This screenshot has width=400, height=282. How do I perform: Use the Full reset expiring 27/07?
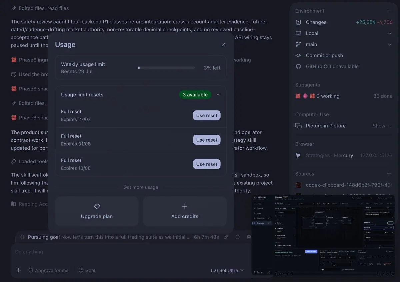tap(207, 115)
